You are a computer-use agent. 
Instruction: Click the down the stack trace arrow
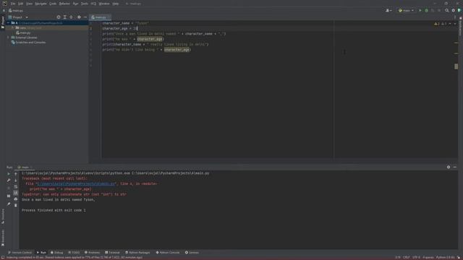(16, 180)
